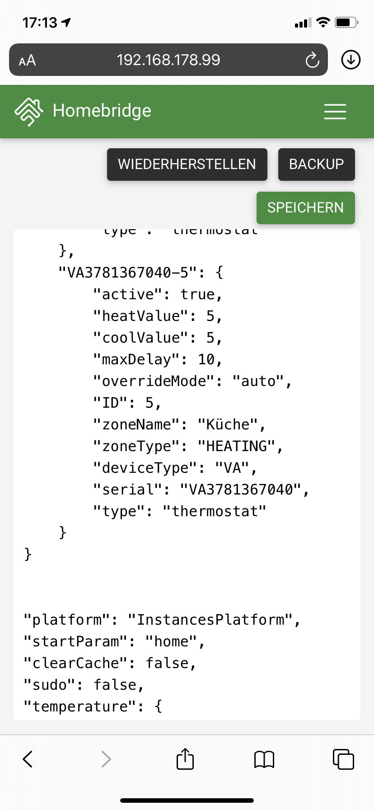
Task: Open the Safari share sheet
Action: click(x=185, y=759)
